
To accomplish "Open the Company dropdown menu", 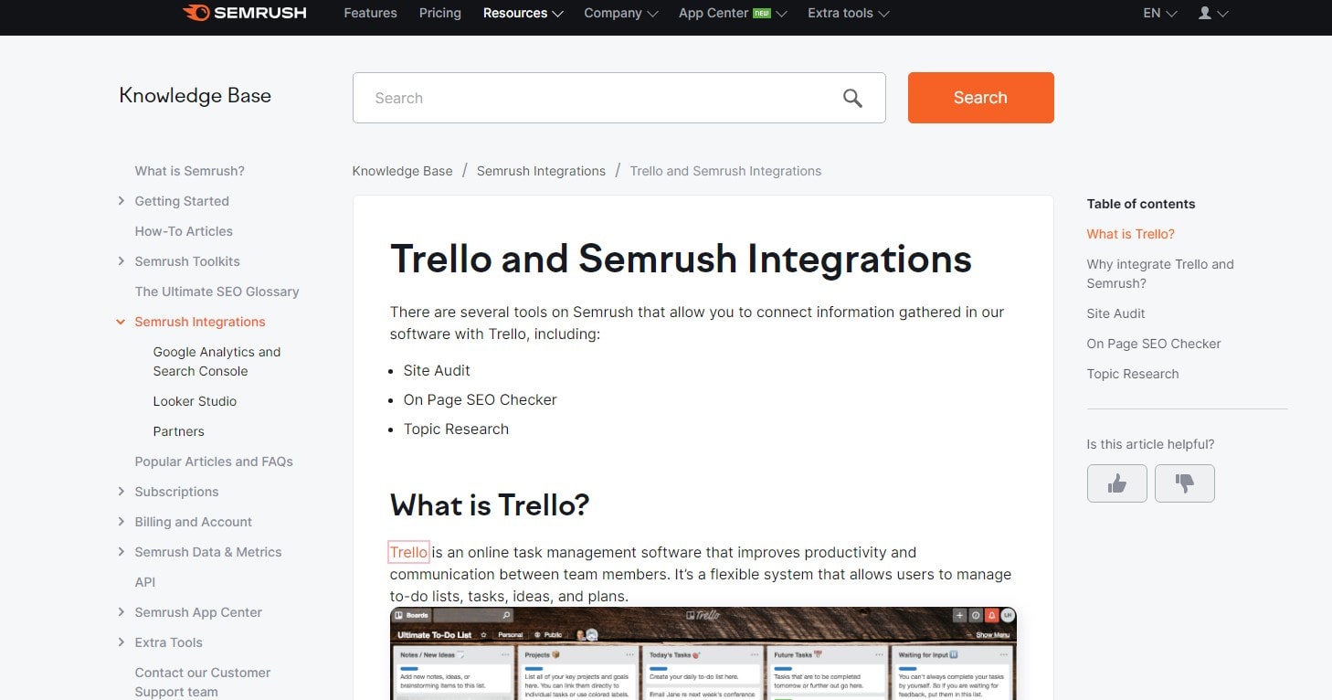I will 620,13.
